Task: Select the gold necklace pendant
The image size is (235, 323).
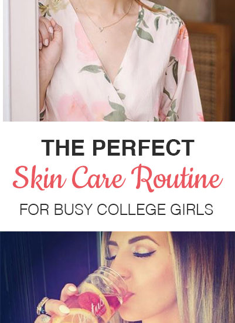Action: tap(101, 29)
